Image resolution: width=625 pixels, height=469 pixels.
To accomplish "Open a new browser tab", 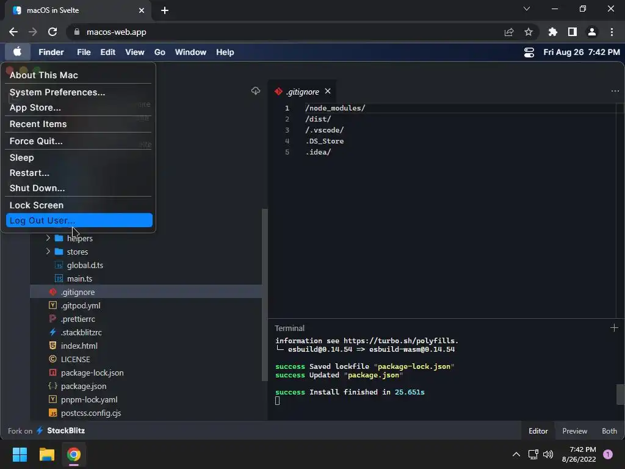I will coord(165,10).
